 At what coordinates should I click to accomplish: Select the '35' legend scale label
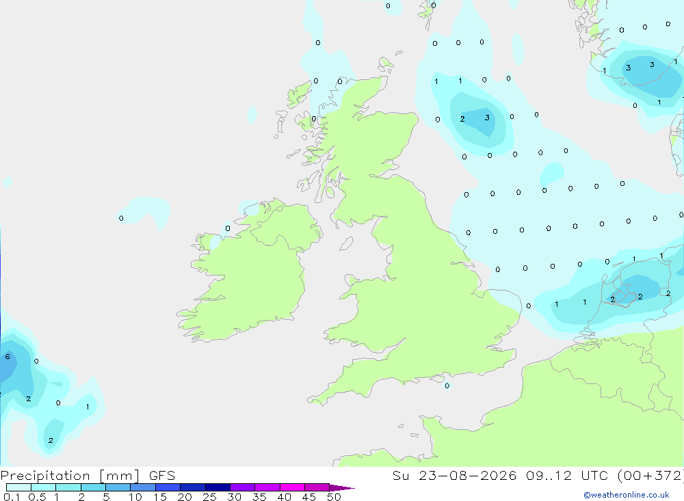tap(259, 497)
